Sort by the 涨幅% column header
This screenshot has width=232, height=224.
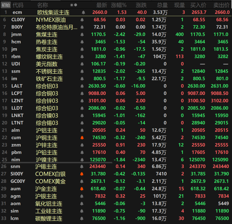119,5
